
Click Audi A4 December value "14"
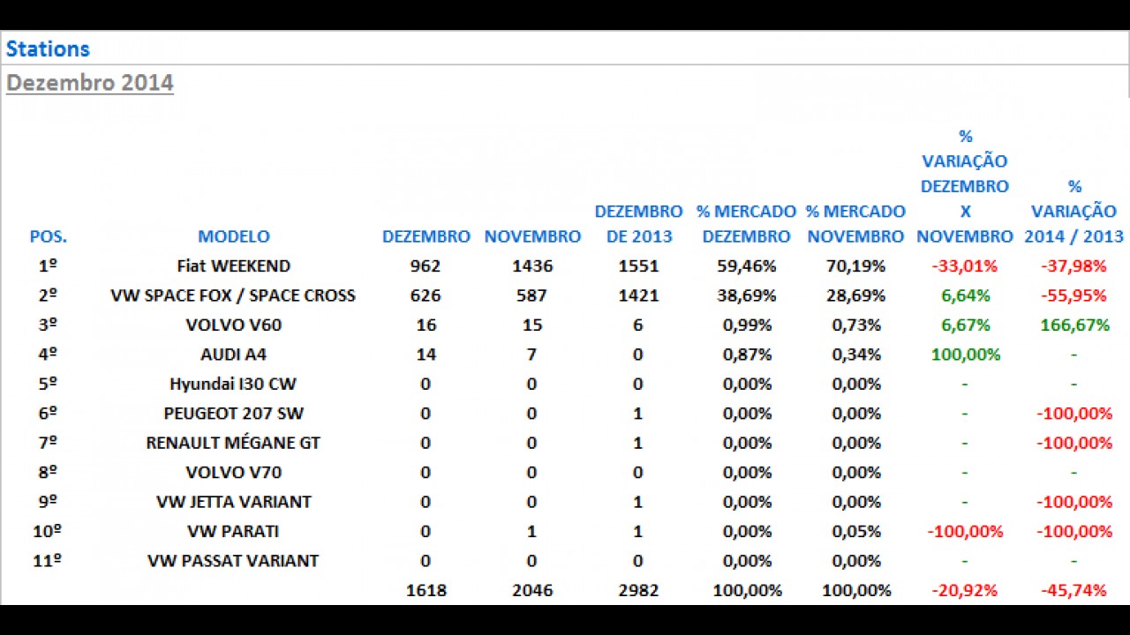click(426, 355)
